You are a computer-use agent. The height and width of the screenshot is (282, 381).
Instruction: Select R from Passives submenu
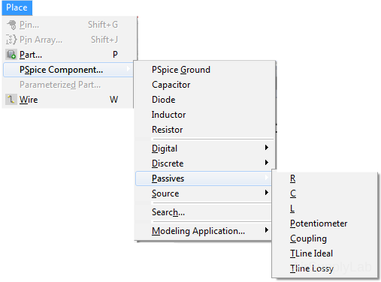pos(325,178)
